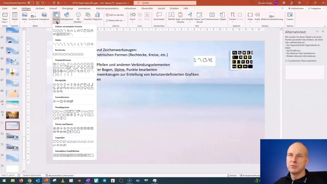Click the Notizen button in status bar
327x184 pixels.
click(232, 175)
